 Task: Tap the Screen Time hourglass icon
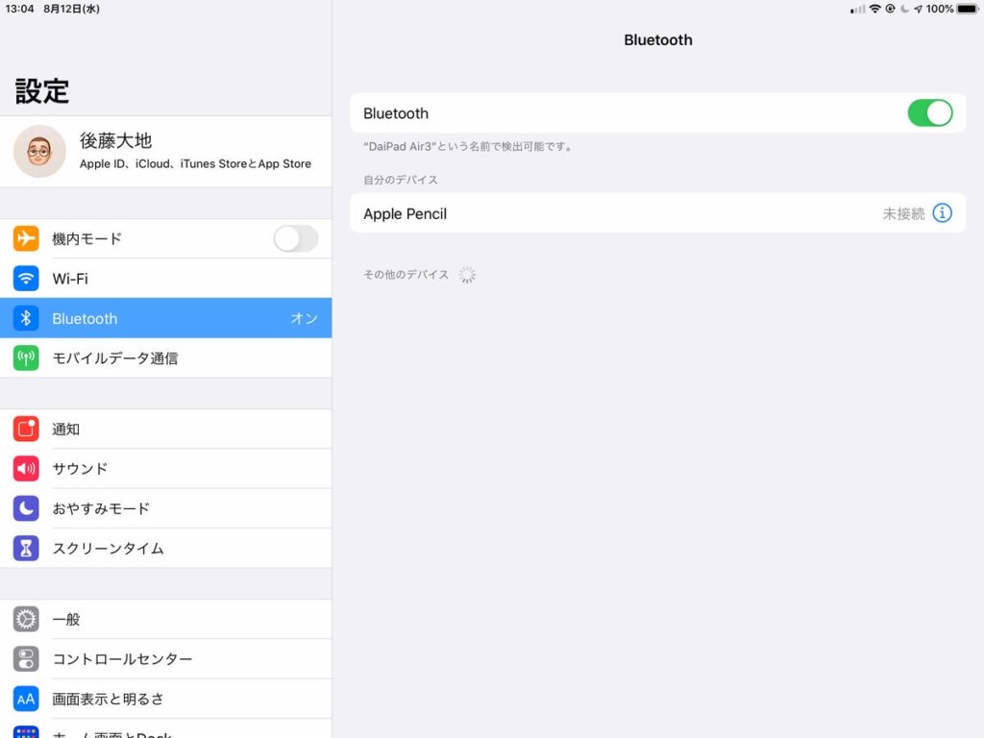pyautogui.click(x=26, y=549)
